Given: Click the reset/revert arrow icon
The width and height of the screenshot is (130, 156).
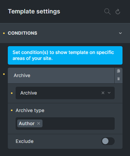Looking at the screenshot, I should [118, 12].
